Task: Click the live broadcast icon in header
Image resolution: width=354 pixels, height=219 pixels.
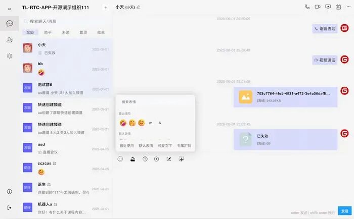Action: pos(338,7)
